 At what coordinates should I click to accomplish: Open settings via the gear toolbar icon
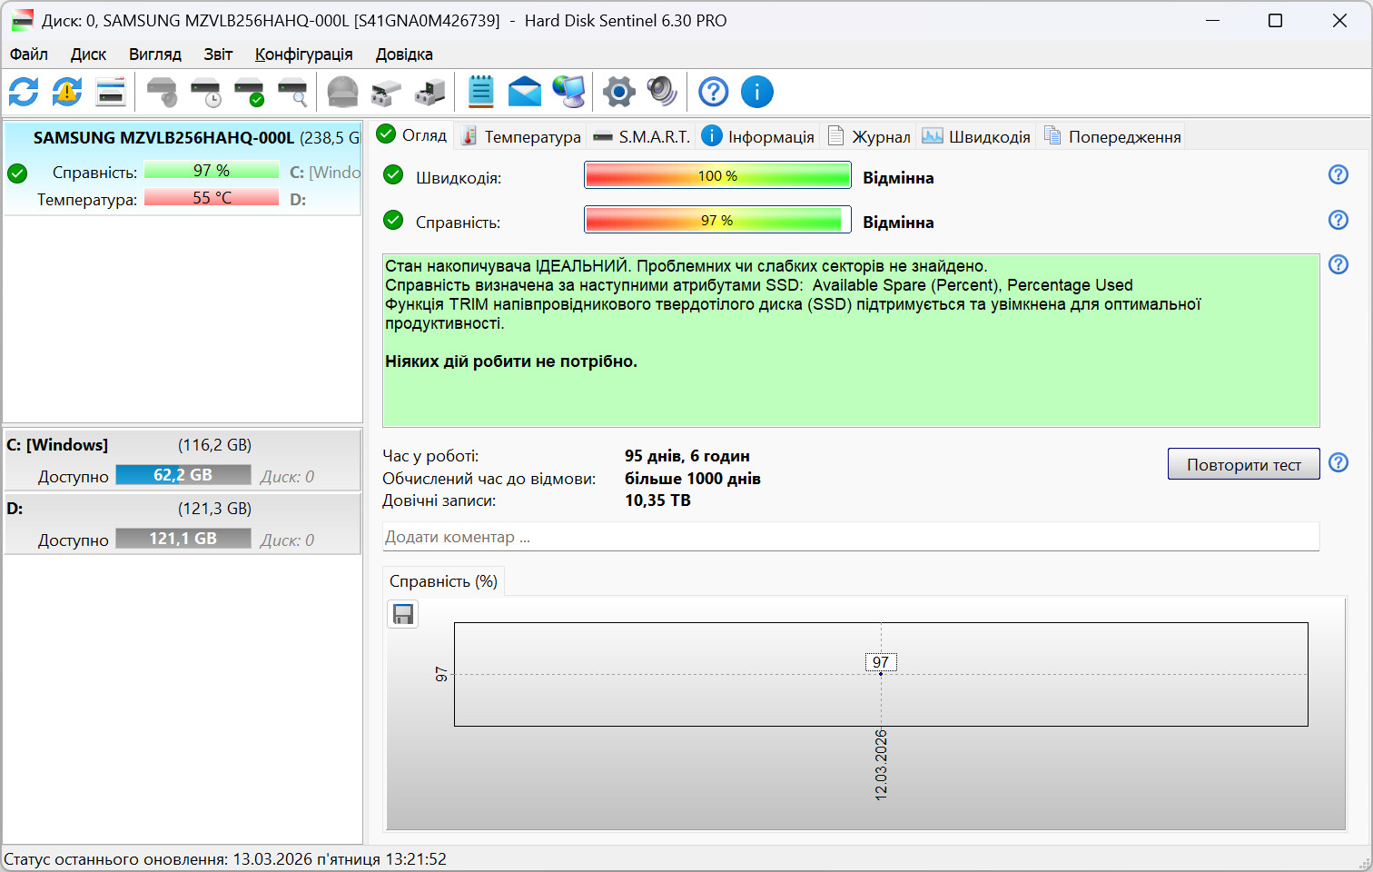point(619,92)
